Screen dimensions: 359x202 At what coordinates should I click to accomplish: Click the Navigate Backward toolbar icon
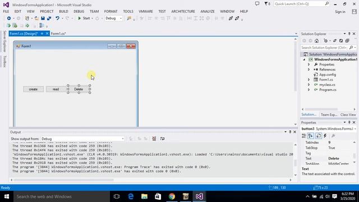[x=9, y=19]
